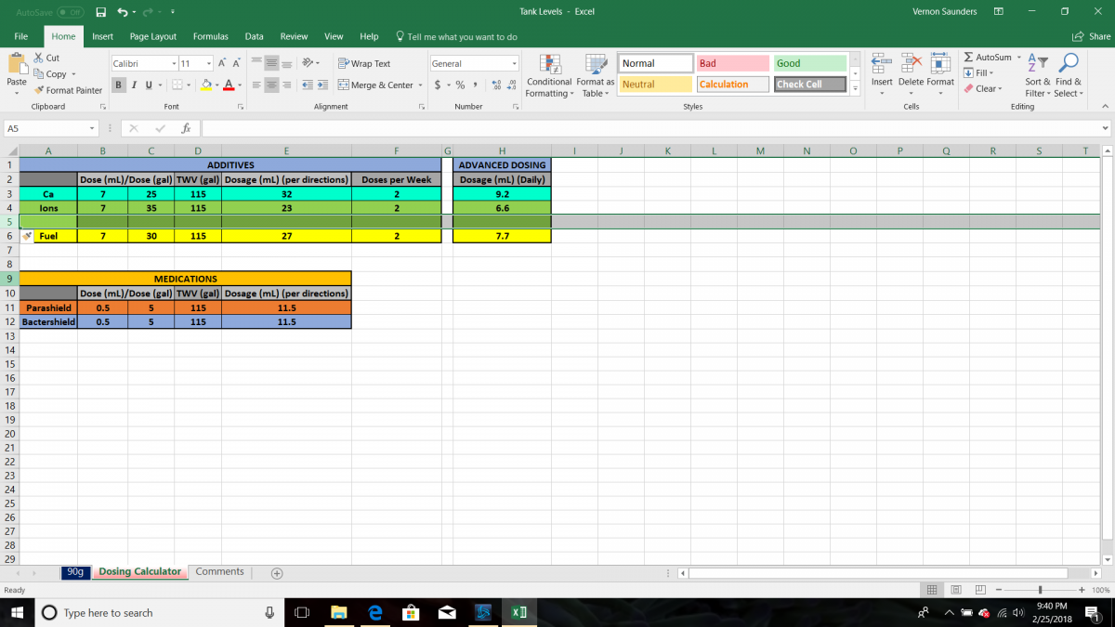Open Format as Table gallery

[x=596, y=75]
